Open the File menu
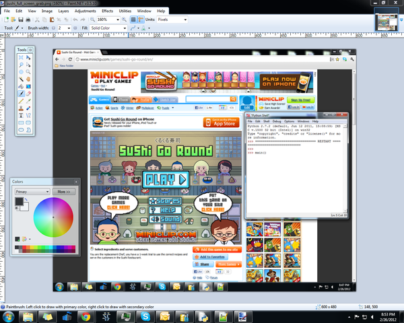The image size is (404, 323). 7,11
